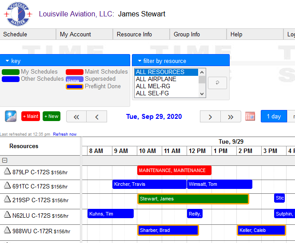Click the Superseded key swatch
This screenshot has width=295, height=243.
tap(75, 79)
